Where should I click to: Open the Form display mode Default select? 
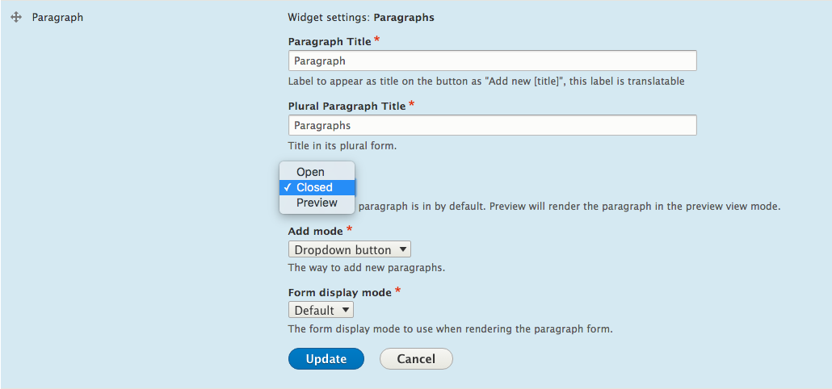click(321, 310)
